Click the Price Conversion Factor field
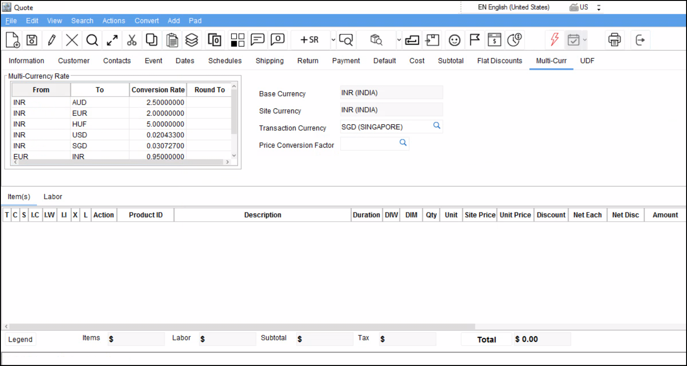Image resolution: width=687 pixels, height=366 pixels. point(369,144)
